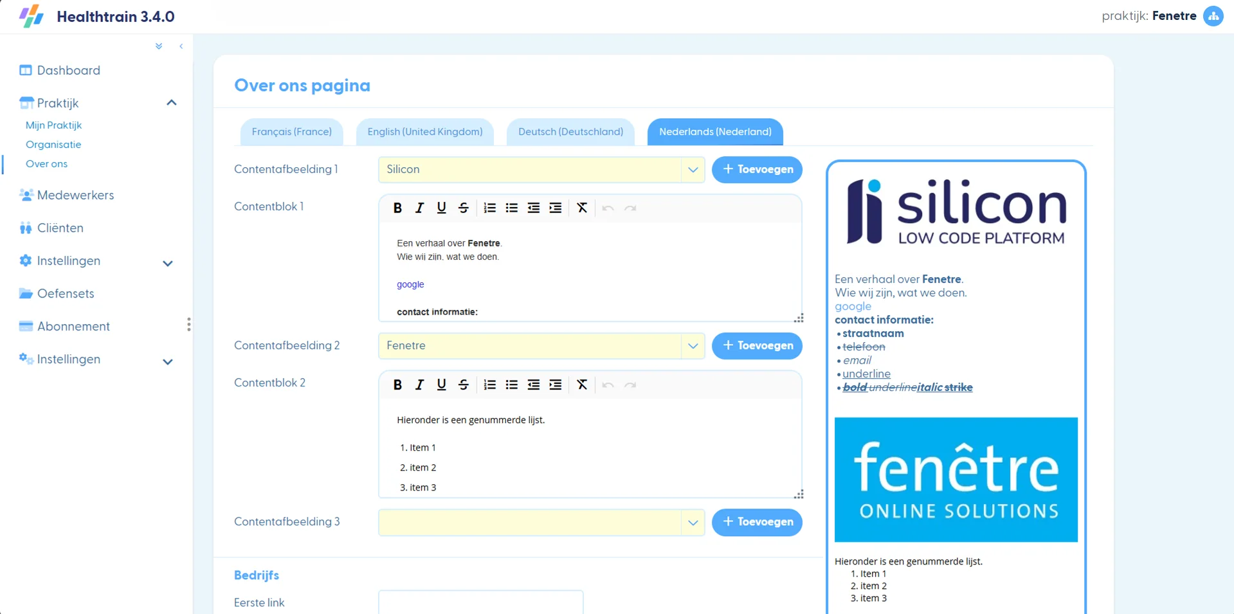Click the google link in Contentblok 1 editor
This screenshot has height=614, width=1234.
tap(410, 284)
